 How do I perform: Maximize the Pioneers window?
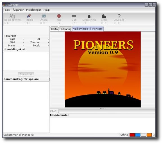tap(150, 5)
